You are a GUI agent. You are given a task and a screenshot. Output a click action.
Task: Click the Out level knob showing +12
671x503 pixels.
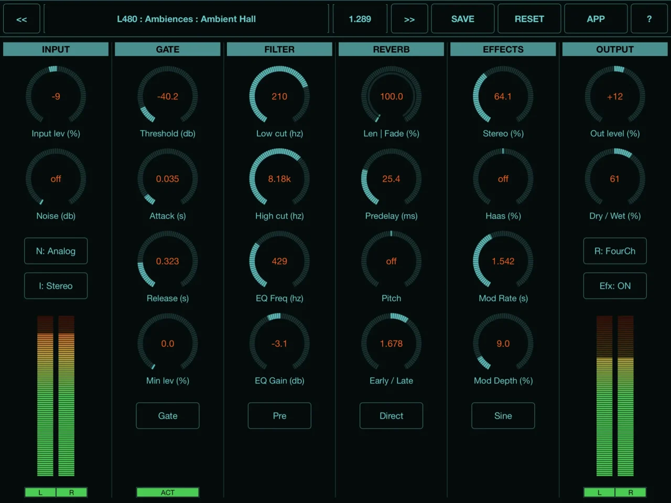(615, 96)
